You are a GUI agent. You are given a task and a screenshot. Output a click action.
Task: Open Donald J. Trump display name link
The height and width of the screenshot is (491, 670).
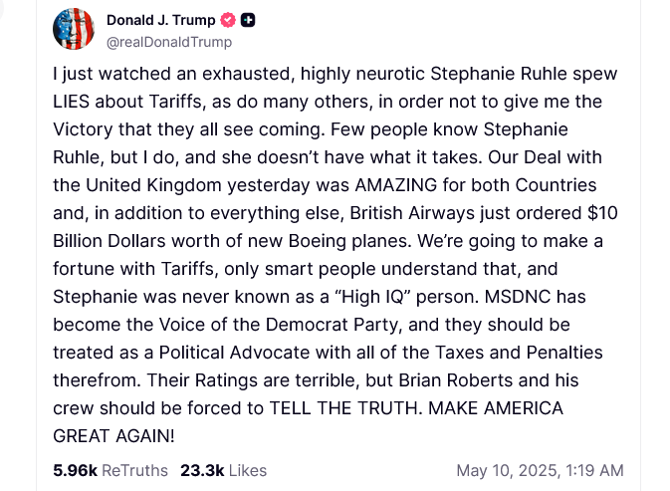tap(160, 20)
